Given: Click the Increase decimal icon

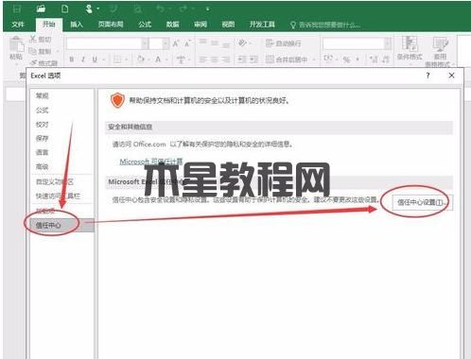Looking at the screenshot, I should [x=374, y=60].
